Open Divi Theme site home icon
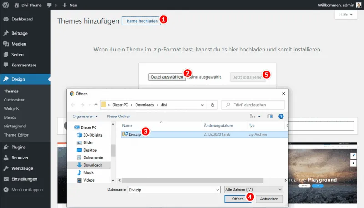Screen dimensions: 364x208 click(x=16, y=5)
